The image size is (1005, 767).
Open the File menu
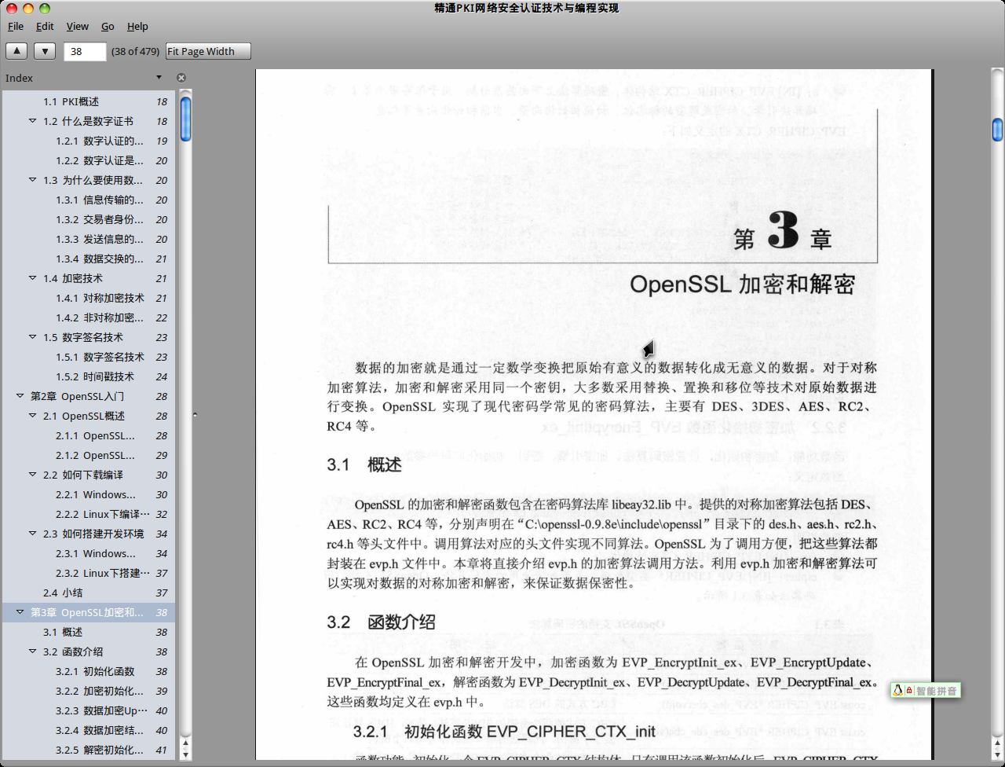click(x=16, y=26)
